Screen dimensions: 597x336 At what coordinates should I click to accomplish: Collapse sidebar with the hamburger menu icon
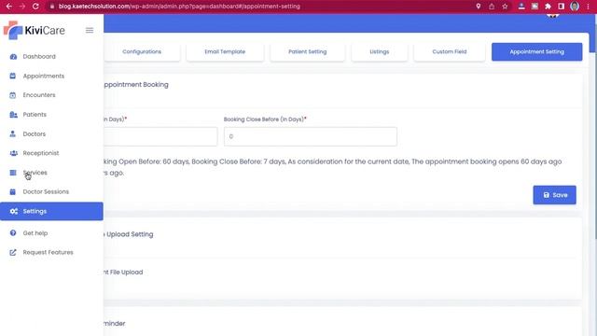pyautogui.click(x=90, y=30)
